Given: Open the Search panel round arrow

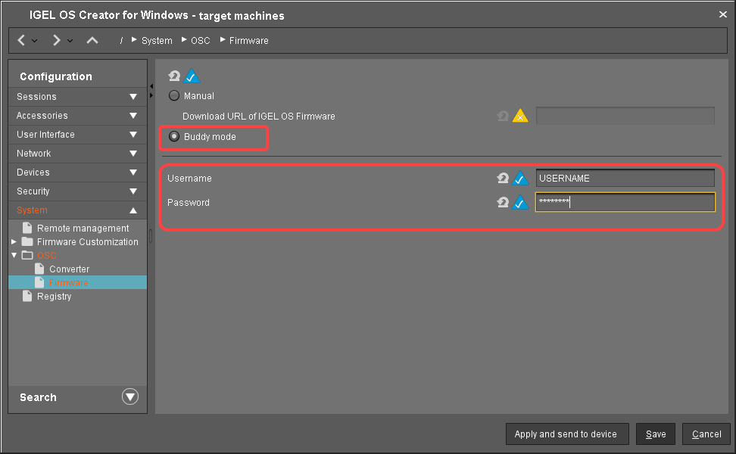Looking at the screenshot, I should pyautogui.click(x=131, y=397).
